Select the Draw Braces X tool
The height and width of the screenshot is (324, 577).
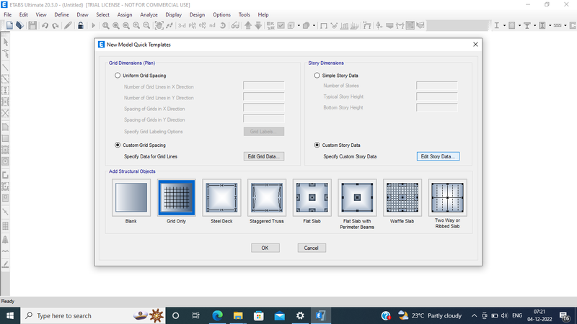click(6, 113)
